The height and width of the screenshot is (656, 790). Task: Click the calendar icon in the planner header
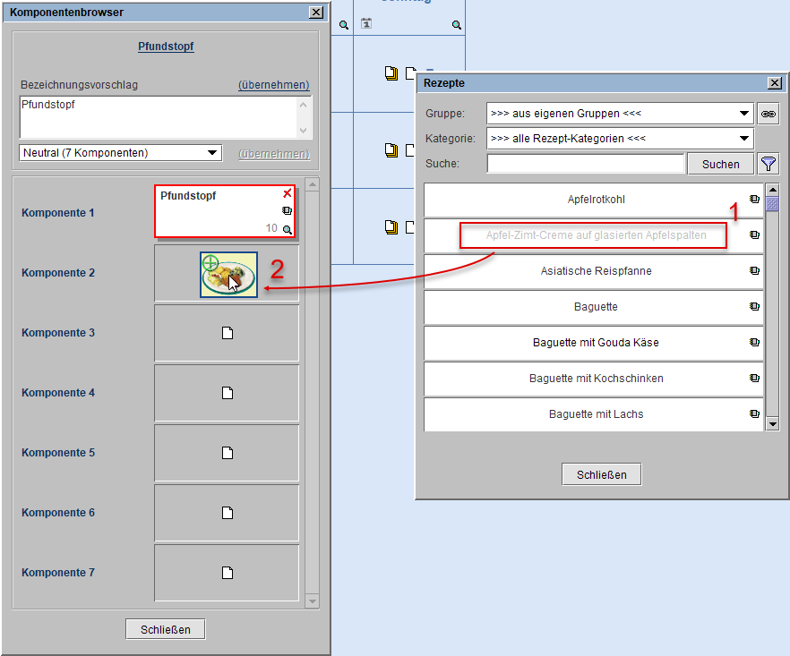366,23
